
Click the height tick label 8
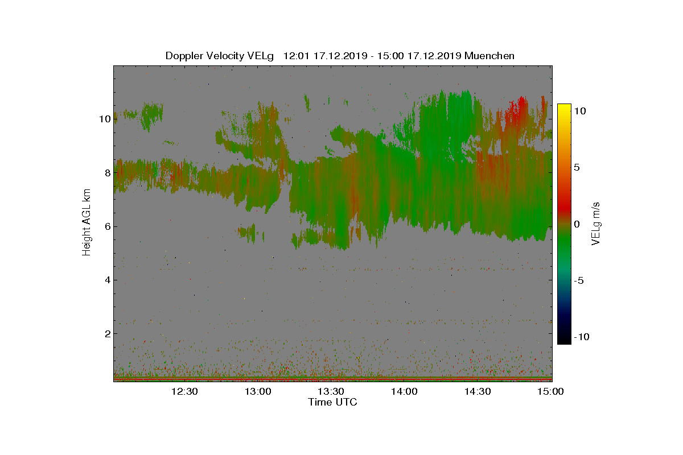pyautogui.click(x=106, y=172)
